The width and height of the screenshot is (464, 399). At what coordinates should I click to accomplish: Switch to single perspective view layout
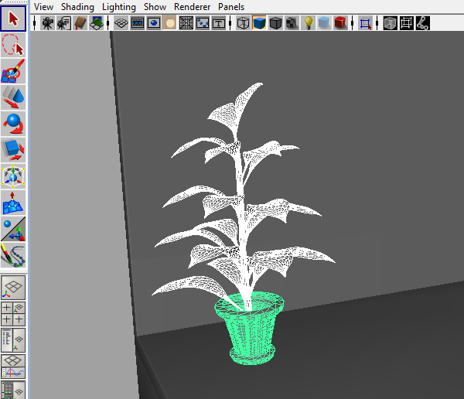point(13,287)
